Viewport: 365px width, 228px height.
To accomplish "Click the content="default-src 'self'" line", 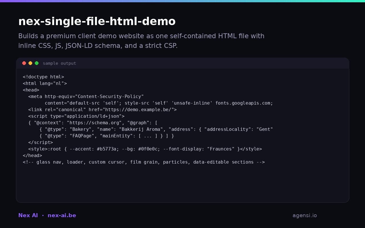I will pyautogui.click(x=159, y=103).
